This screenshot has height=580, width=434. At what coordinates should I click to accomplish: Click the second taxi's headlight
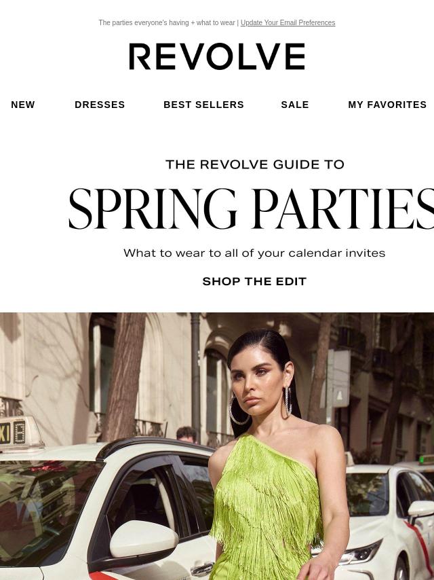tap(360, 553)
